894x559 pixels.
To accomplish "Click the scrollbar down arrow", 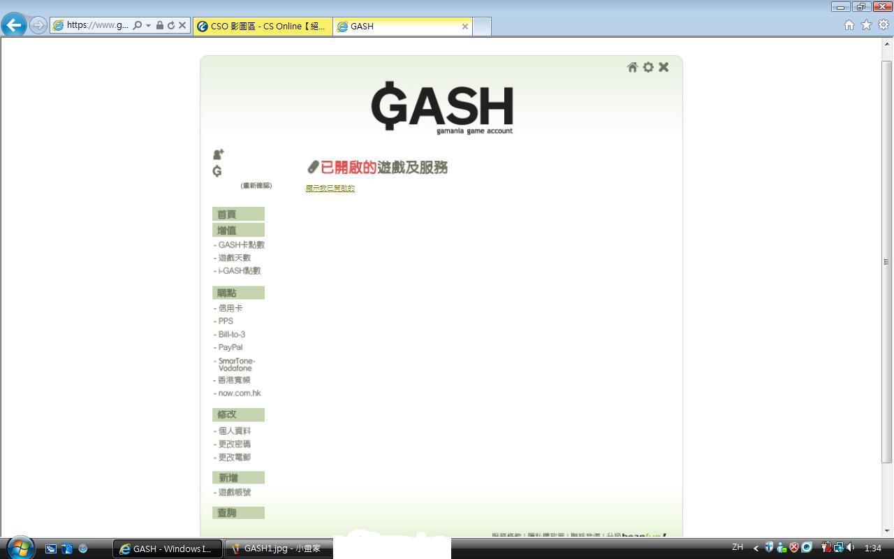I will [x=887, y=531].
